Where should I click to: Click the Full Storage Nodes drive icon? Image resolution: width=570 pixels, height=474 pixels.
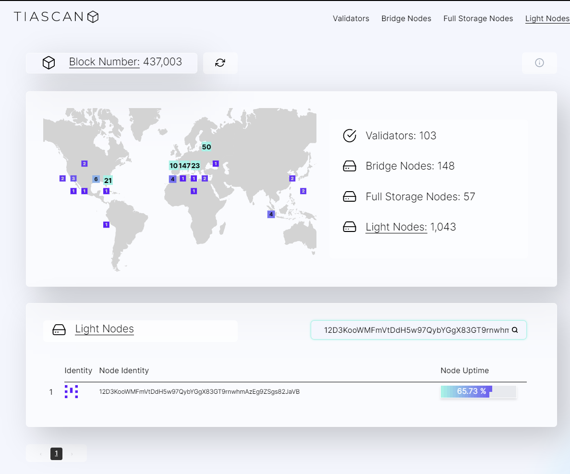(x=350, y=196)
